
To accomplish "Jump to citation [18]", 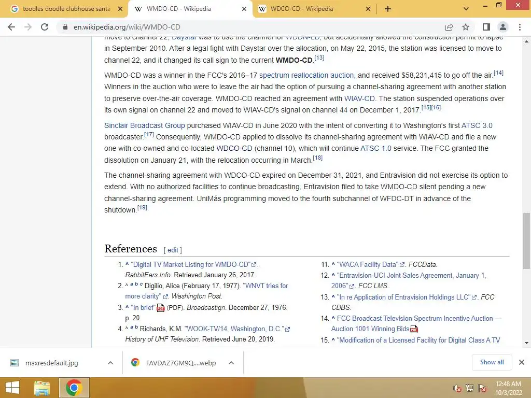I will point(318,158).
